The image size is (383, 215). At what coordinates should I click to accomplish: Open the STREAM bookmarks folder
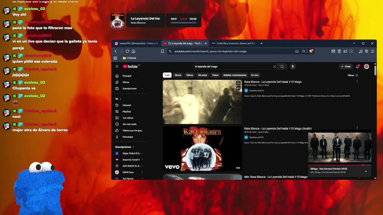pos(129,58)
